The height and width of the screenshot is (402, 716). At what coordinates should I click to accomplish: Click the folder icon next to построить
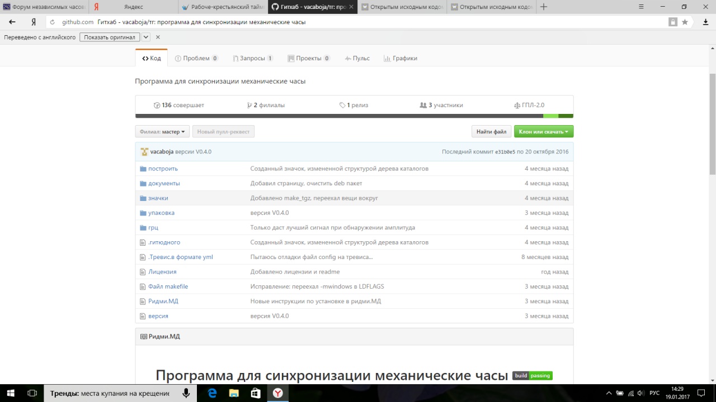[143, 169]
